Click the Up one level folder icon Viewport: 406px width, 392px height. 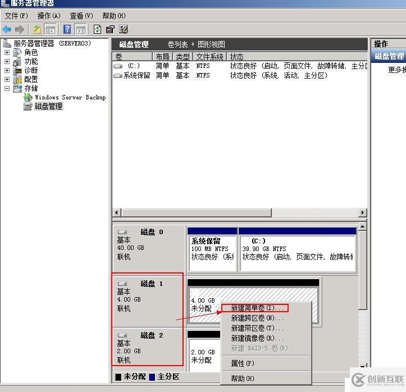(x=37, y=30)
